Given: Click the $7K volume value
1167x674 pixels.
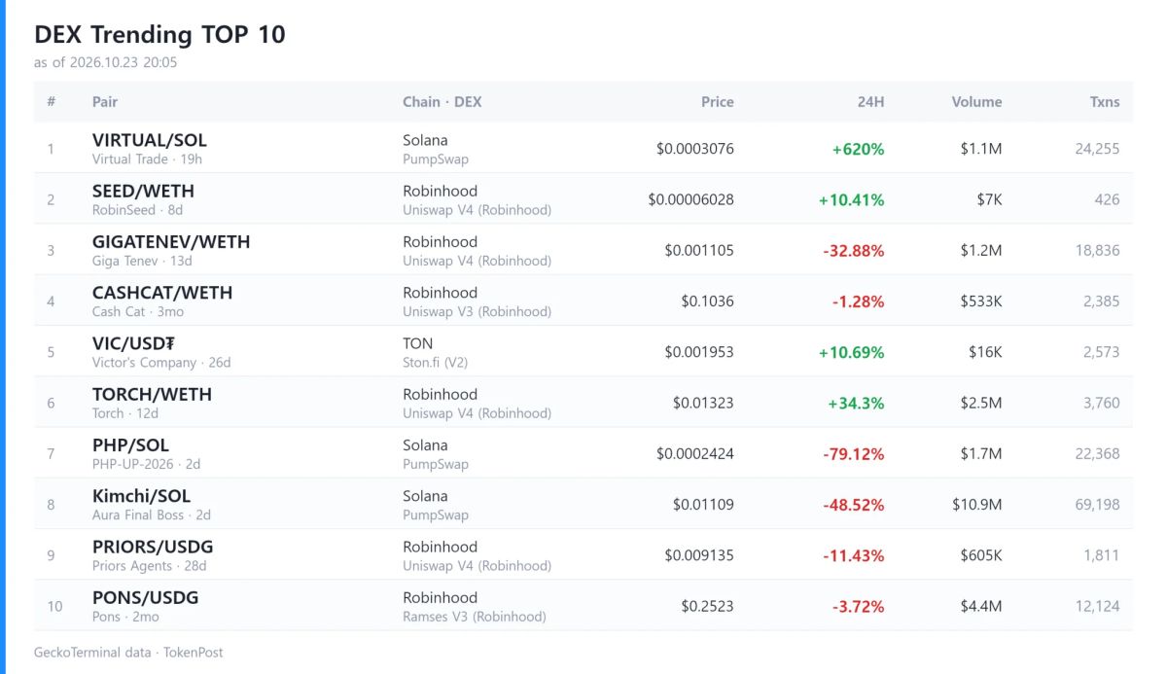Looking at the screenshot, I should tap(990, 199).
